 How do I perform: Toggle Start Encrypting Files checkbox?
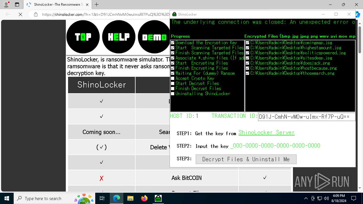(172, 63)
